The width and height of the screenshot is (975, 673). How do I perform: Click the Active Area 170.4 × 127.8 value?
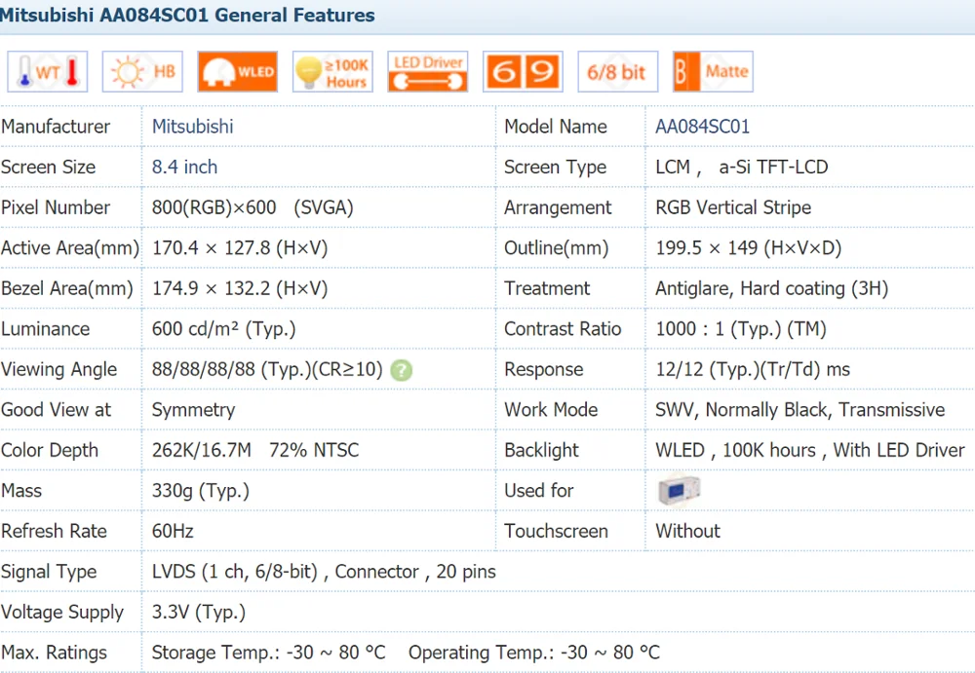(x=240, y=248)
